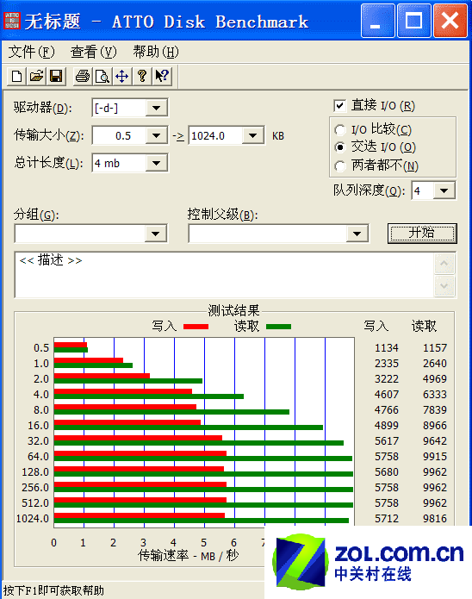
Task: Maximize the ATTO Disk Benchmark window
Action: click(414, 21)
